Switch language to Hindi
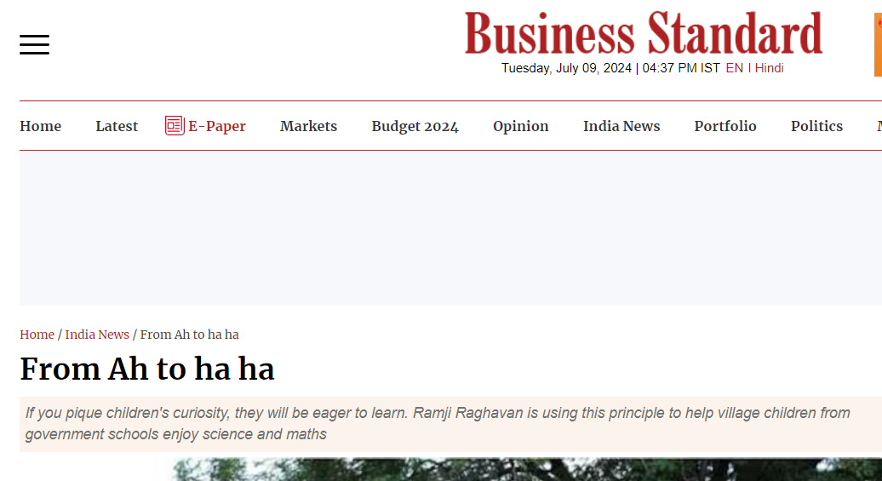Screen dimensions: 882x481 point(769,68)
